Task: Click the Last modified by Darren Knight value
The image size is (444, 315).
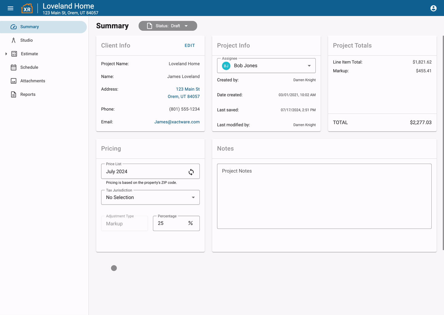Action: 304,125
